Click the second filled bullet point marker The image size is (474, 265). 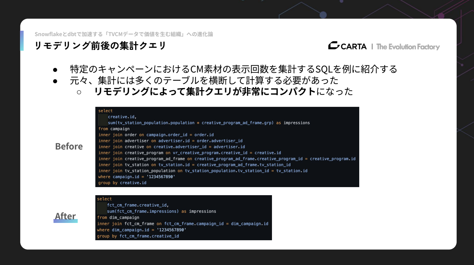[x=55, y=81]
